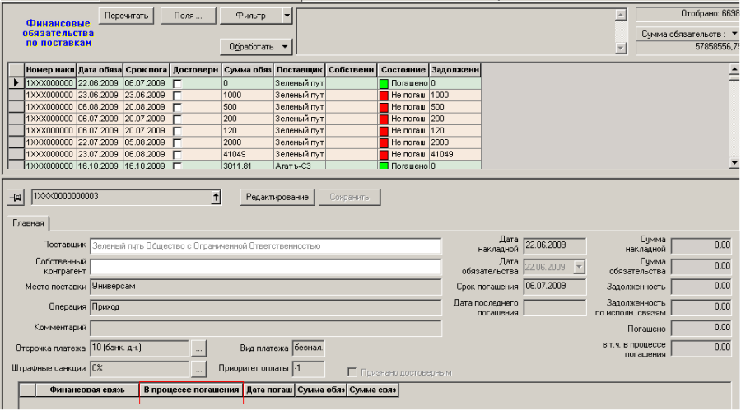Select the 3011,81 sum cell
The image size is (741, 411).
tap(248, 166)
